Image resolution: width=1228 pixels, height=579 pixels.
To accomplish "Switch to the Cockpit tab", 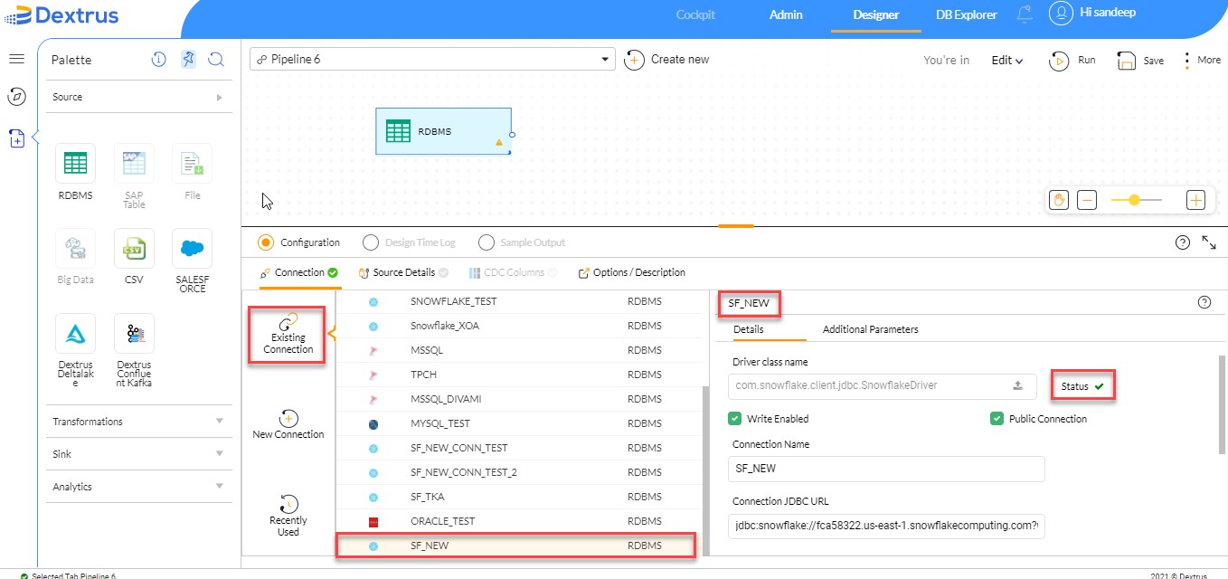I will click(695, 14).
